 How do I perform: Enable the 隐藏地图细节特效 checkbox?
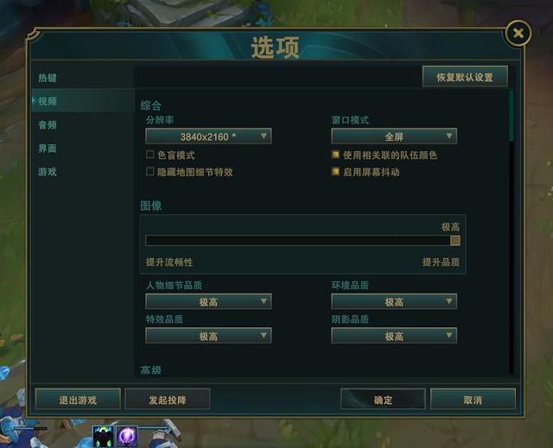149,172
